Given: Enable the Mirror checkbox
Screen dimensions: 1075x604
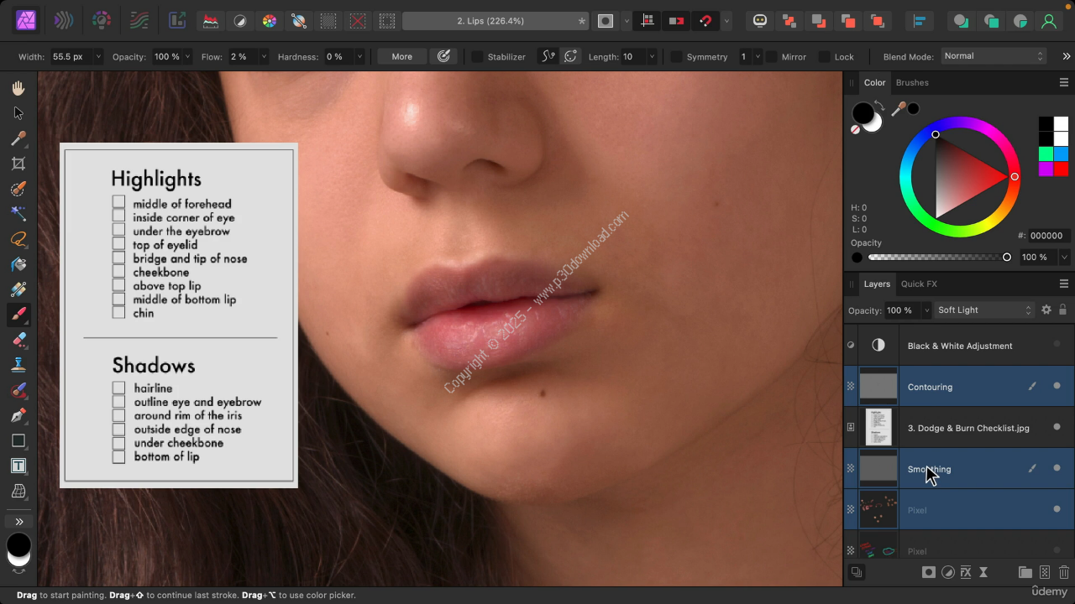Looking at the screenshot, I should click(x=771, y=57).
